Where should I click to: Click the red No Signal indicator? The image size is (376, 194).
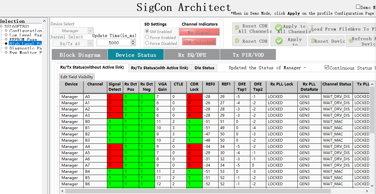(x=199, y=32)
